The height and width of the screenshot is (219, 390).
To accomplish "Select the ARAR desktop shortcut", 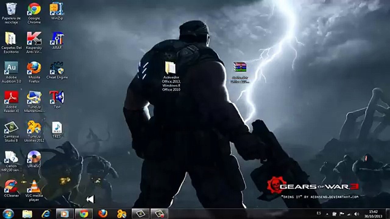I will click(57, 40).
